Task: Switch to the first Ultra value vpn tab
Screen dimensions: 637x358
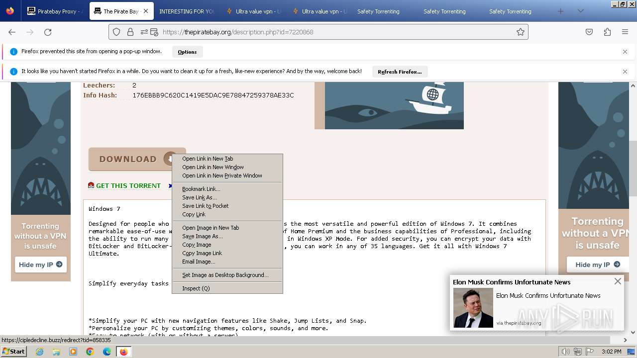Action: (253, 11)
